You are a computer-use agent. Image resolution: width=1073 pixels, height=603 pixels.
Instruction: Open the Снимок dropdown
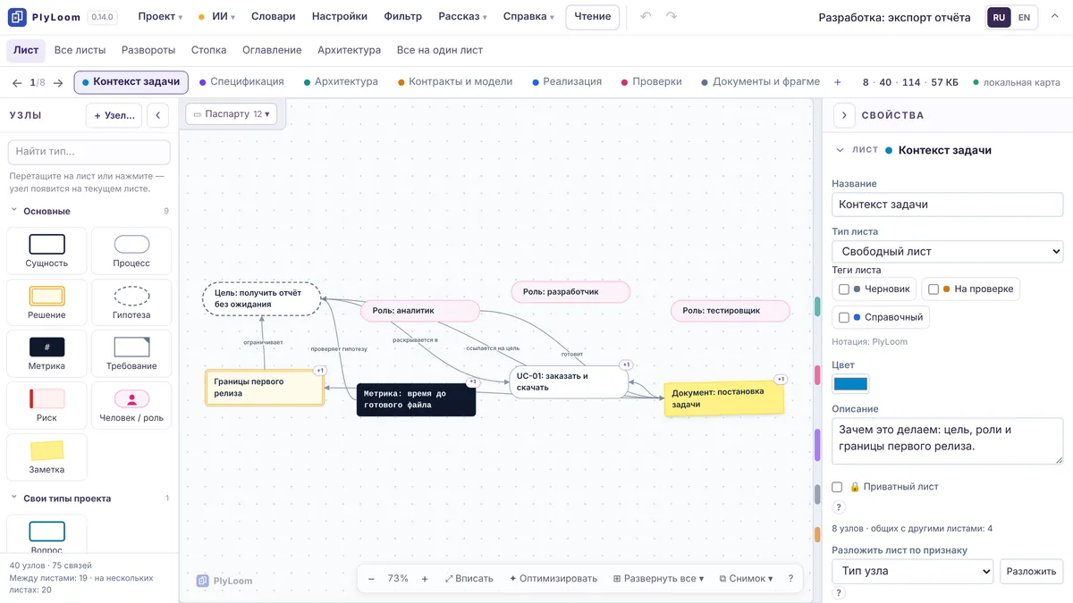tap(746, 579)
